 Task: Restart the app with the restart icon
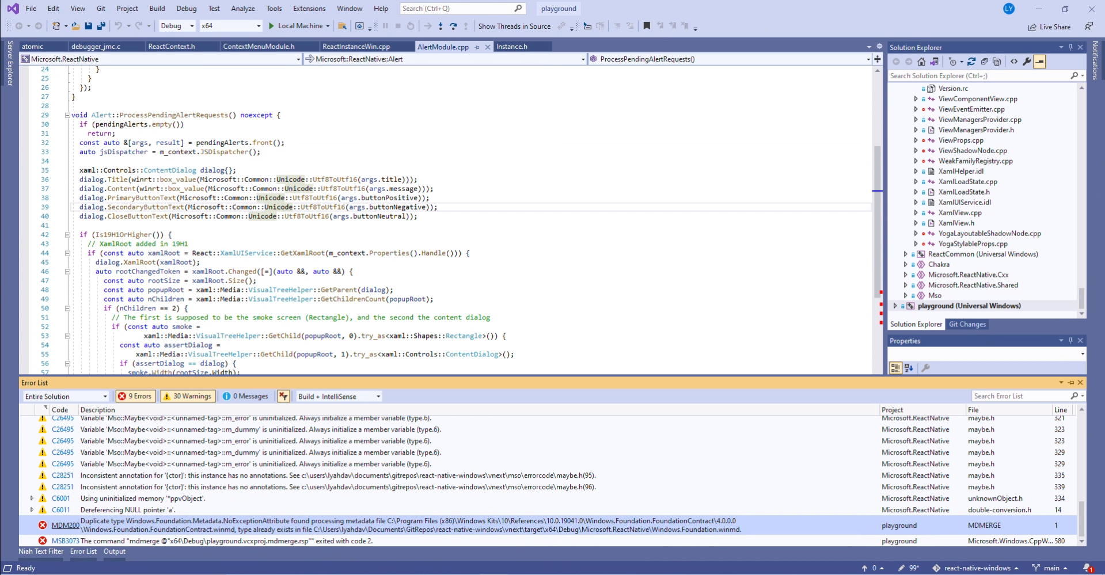[x=411, y=26]
